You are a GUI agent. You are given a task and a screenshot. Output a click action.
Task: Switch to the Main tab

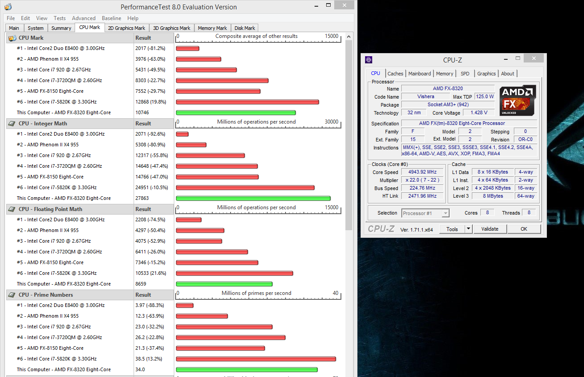14,28
